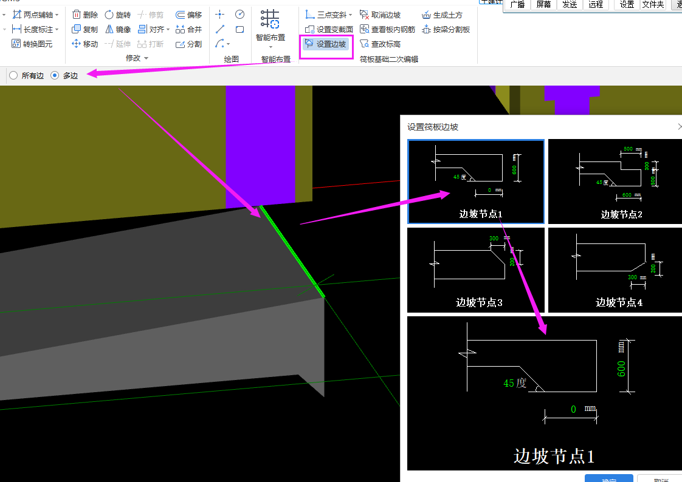Image resolution: width=682 pixels, height=482 pixels.
Task: Select the 镜像 mirror tool
Action: (117, 30)
